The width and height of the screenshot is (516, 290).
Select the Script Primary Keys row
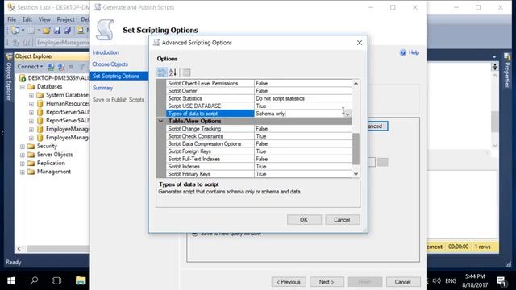coord(259,174)
